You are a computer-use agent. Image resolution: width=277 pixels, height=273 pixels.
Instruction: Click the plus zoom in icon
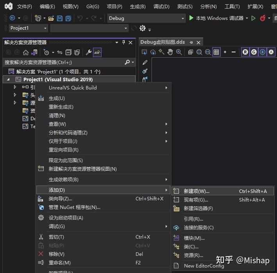225,52
